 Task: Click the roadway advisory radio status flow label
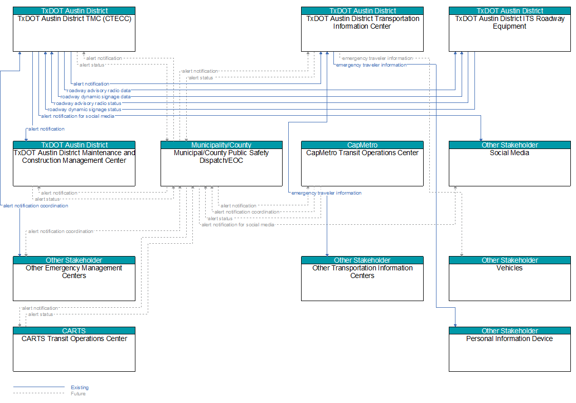pos(87,103)
